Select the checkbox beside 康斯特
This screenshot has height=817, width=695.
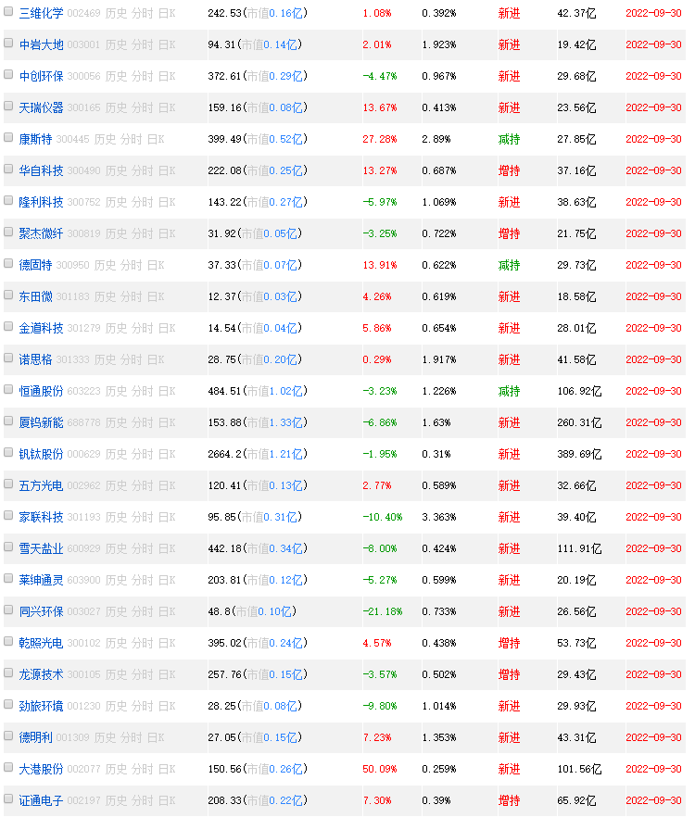pyautogui.click(x=8, y=137)
